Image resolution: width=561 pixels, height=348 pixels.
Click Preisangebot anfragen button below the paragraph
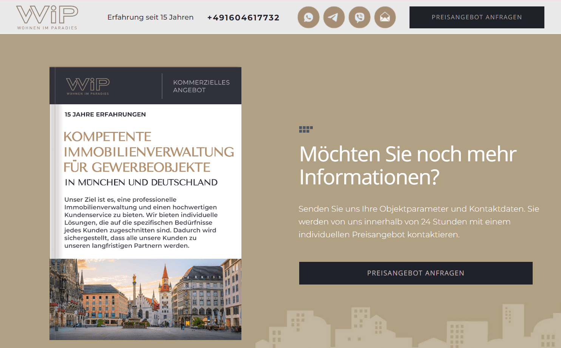click(x=416, y=273)
